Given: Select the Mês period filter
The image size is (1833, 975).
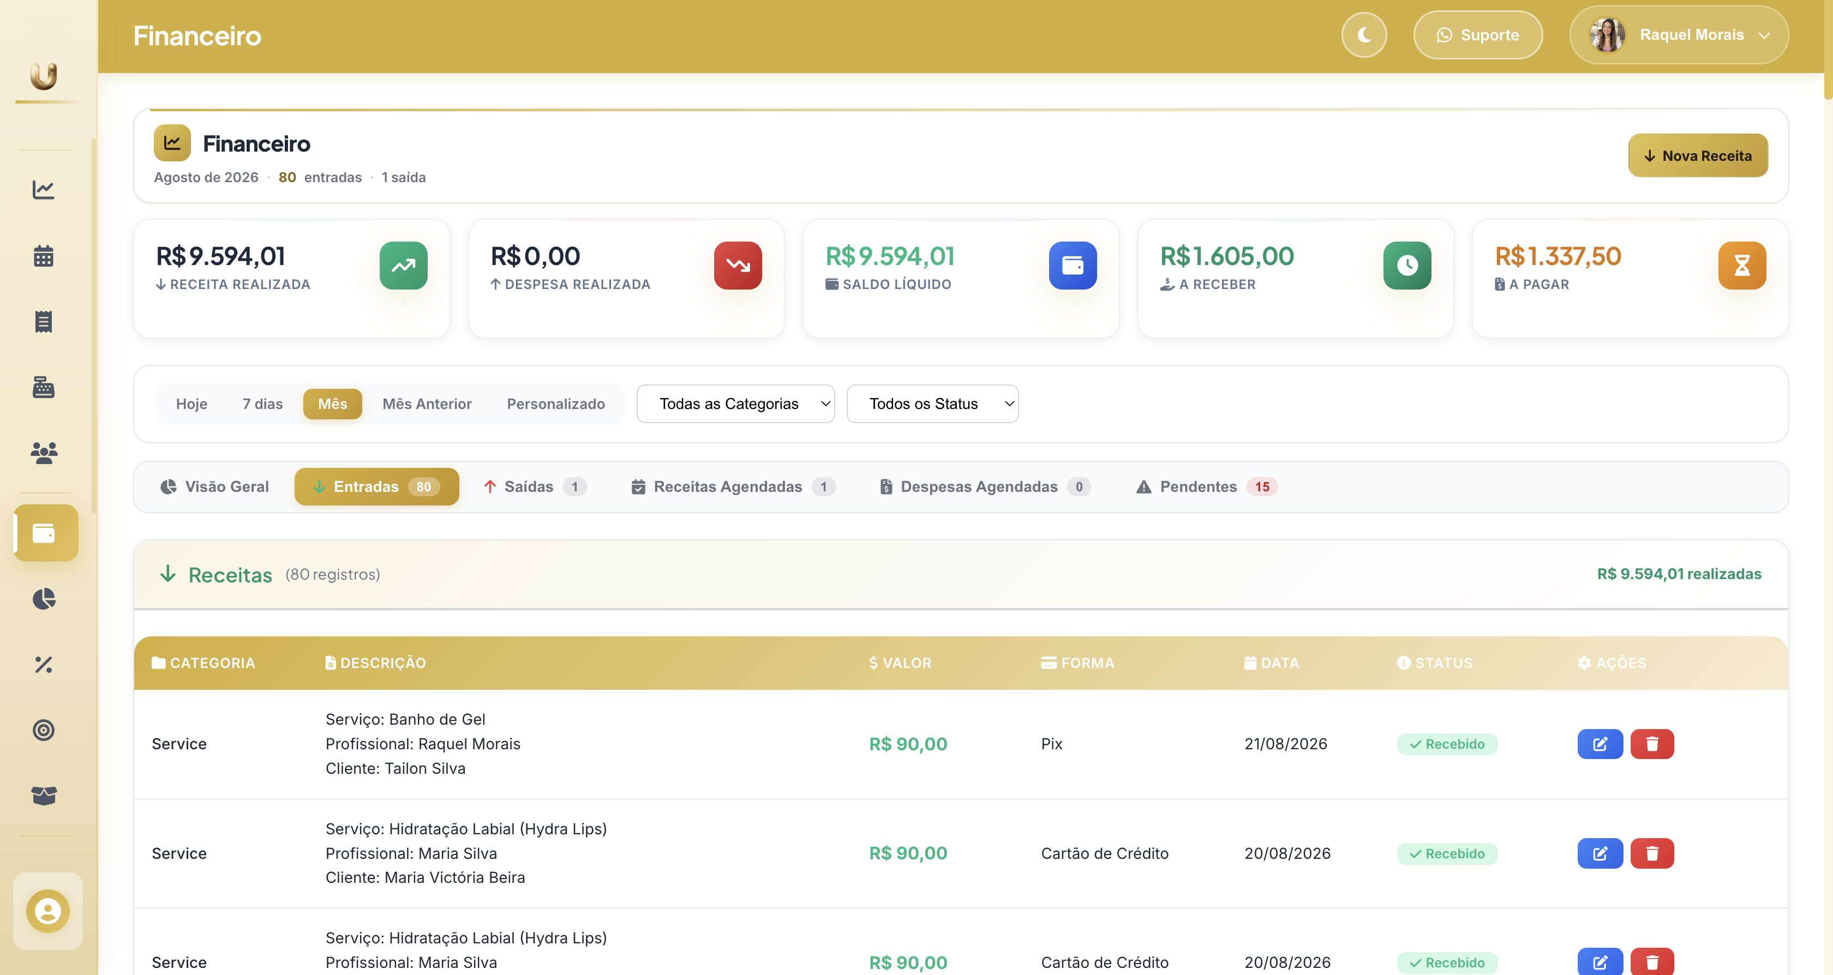Looking at the screenshot, I should 332,403.
